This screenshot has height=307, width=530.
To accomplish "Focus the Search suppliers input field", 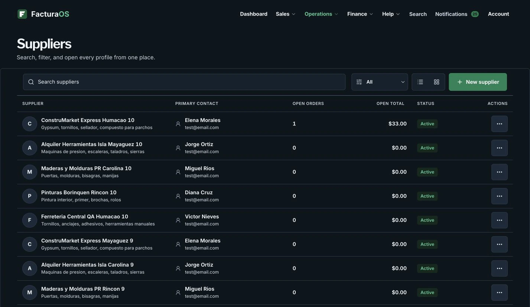I will (x=184, y=82).
